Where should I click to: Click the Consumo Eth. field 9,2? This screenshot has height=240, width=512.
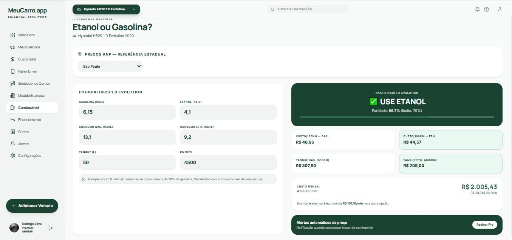click(x=228, y=137)
